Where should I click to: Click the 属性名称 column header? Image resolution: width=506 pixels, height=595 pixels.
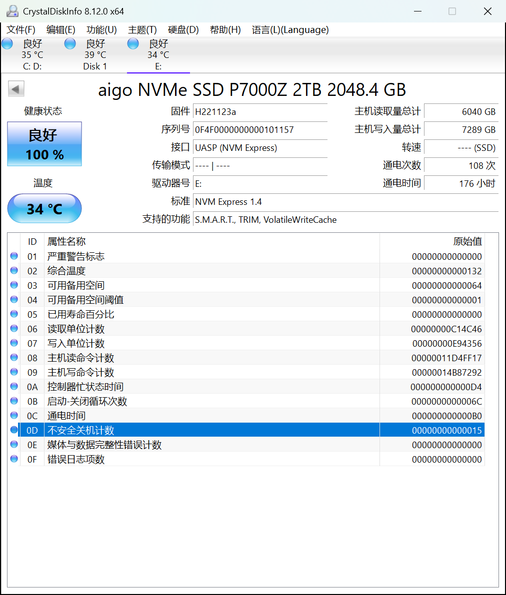[x=66, y=242]
